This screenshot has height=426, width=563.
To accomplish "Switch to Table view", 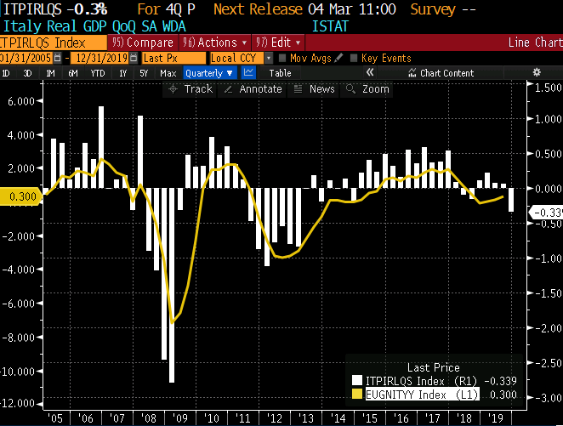I will pos(280,73).
